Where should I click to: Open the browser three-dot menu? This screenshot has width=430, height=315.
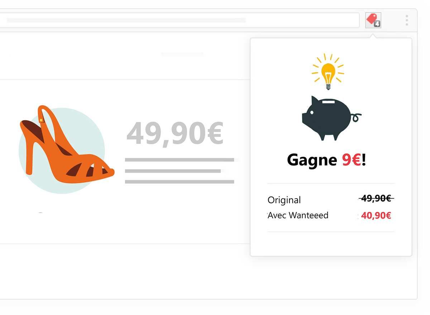(x=407, y=20)
